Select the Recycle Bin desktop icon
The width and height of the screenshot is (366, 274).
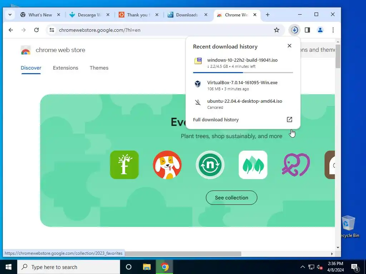point(348,227)
